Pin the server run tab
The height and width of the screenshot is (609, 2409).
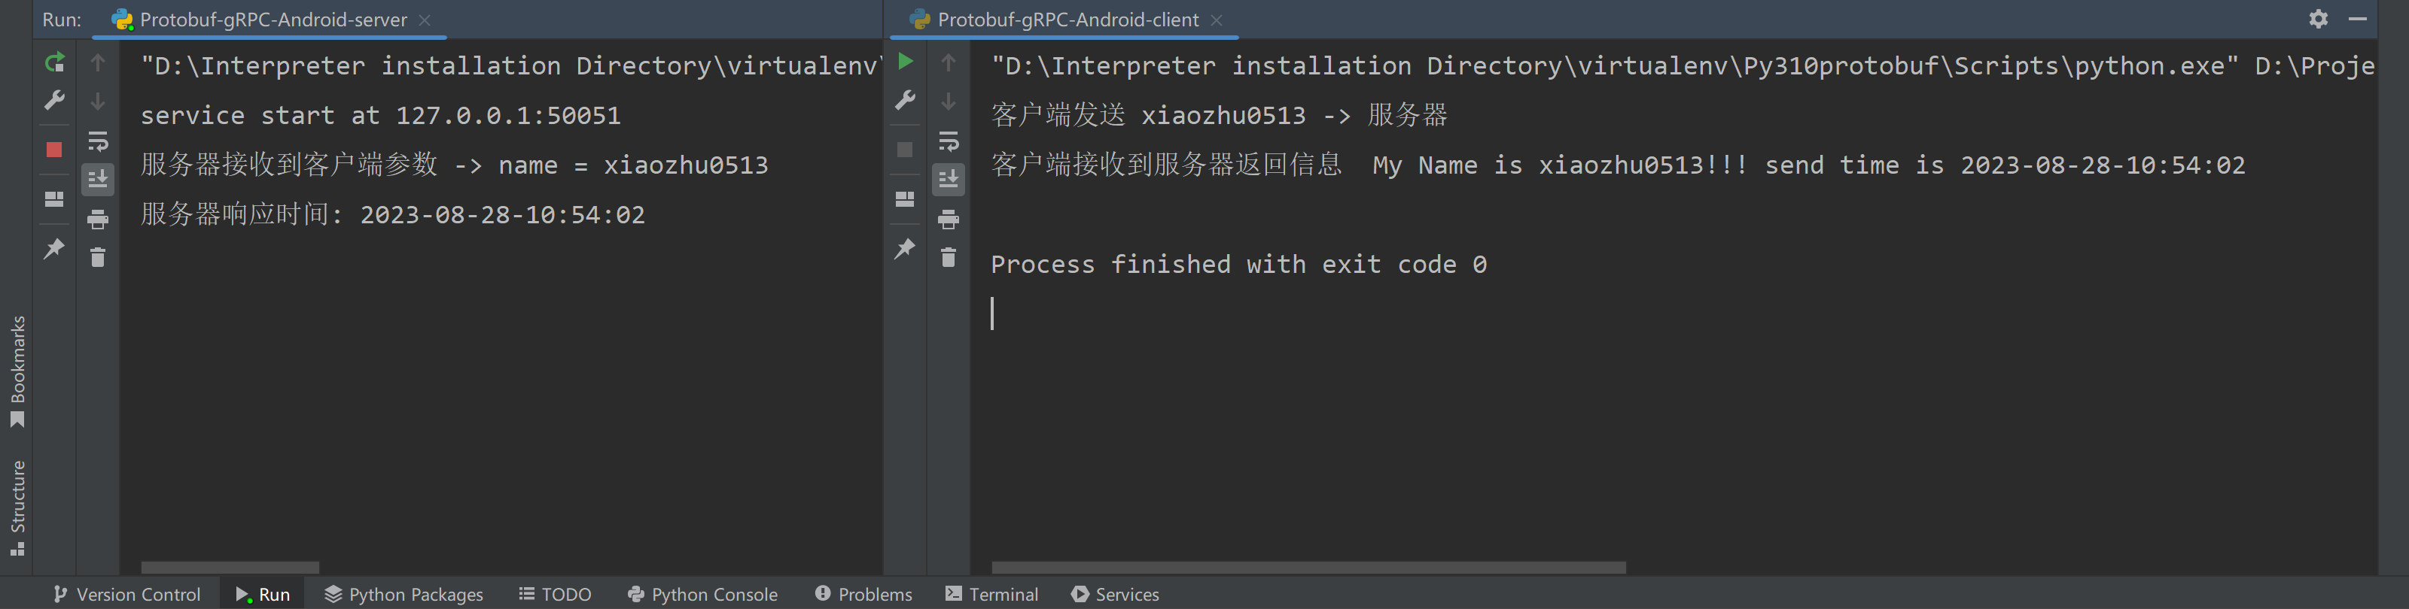[54, 250]
